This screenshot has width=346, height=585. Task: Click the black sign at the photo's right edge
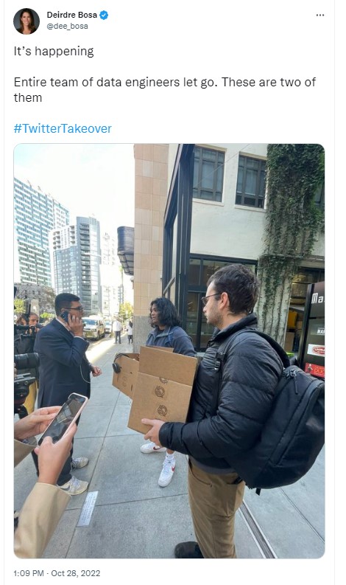click(312, 330)
